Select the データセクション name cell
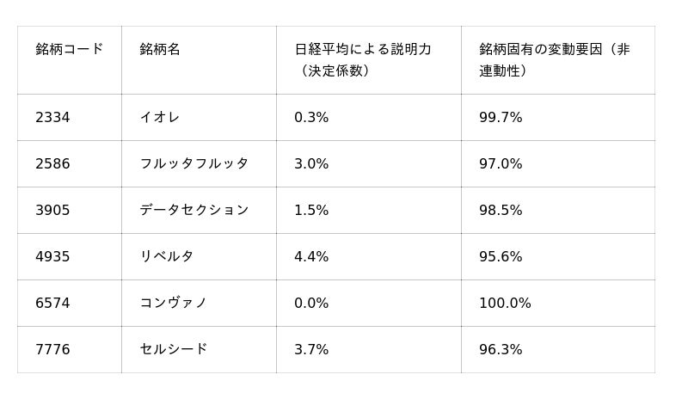 [193, 211]
